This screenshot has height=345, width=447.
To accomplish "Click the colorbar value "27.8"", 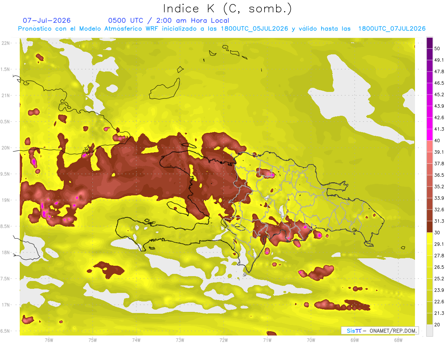I will click(x=439, y=256).
